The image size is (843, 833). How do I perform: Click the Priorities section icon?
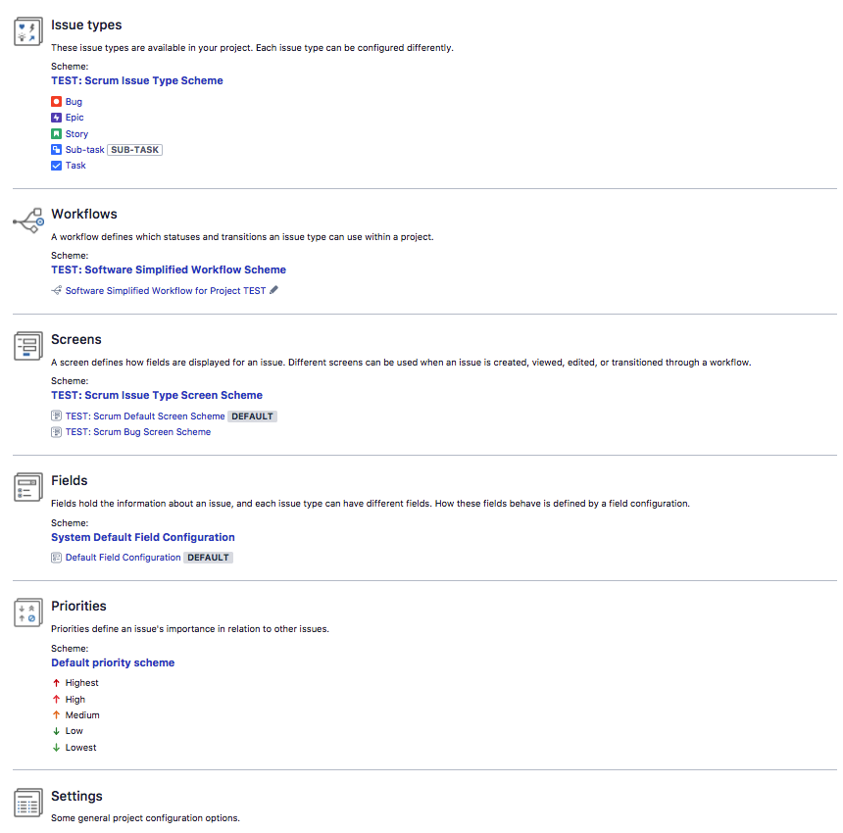point(28,612)
